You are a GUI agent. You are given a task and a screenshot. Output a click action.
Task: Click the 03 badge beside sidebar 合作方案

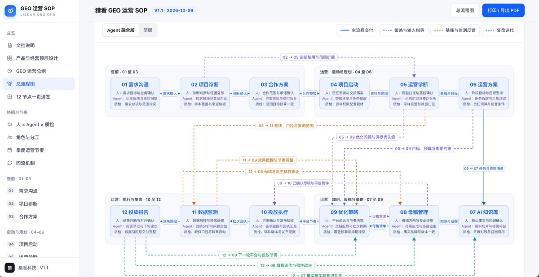[x=11, y=216]
